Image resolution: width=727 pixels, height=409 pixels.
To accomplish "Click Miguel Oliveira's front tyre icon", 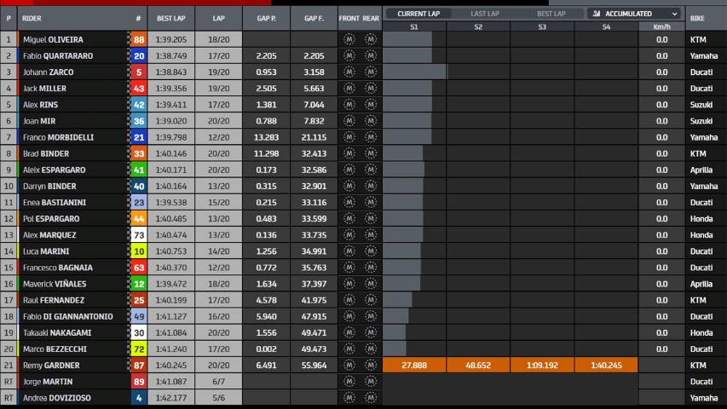I will pyautogui.click(x=349, y=39).
